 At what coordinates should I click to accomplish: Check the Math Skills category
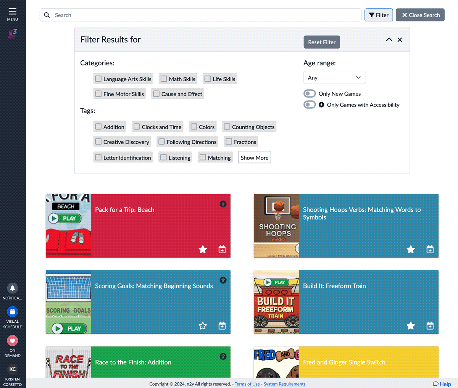(164, 79)
